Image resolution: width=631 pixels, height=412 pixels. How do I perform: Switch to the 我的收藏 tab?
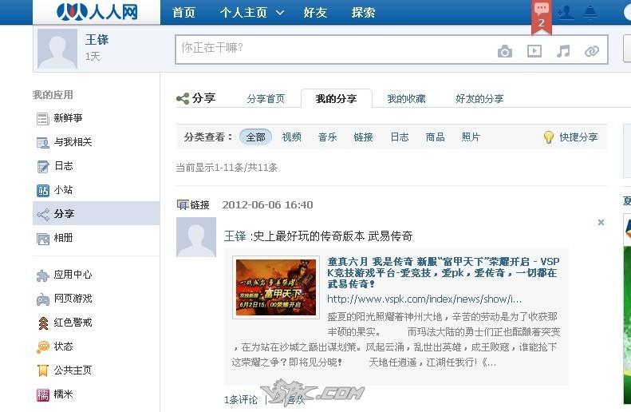coord(407,99)
